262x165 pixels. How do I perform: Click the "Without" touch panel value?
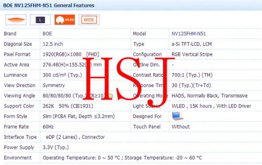(181, 127)
